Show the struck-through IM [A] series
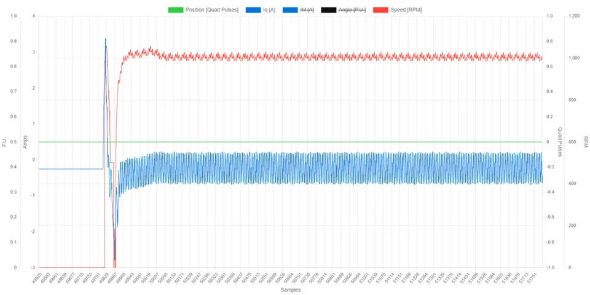The height and width of the screenshot is (295, 590). click(x=298, y=10)
